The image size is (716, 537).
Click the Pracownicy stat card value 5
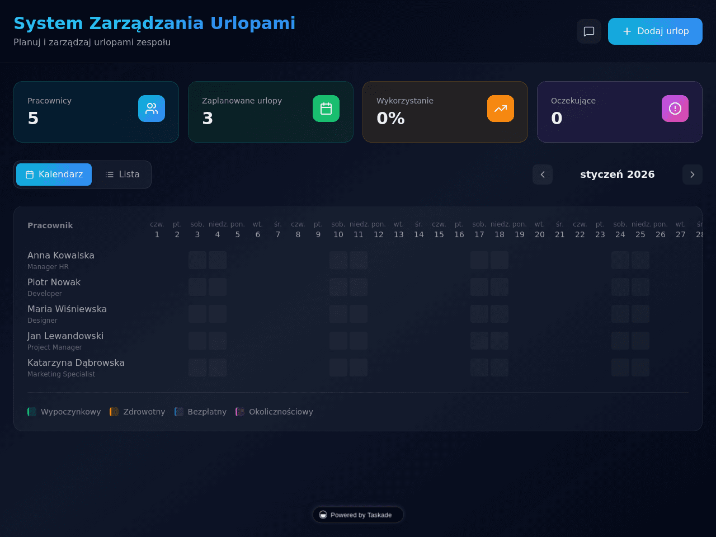[33, 119]
